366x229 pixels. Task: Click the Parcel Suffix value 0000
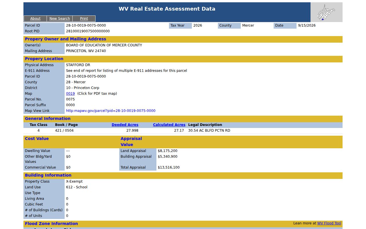(x=70, y=105)
